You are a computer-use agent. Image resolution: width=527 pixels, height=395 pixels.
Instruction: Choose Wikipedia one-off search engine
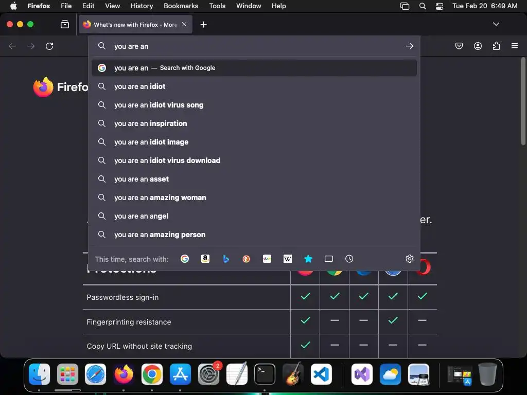tap(287, 259)
